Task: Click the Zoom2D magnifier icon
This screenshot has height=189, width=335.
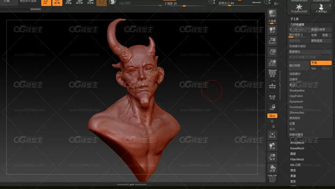Action: [x=272, y=41]
